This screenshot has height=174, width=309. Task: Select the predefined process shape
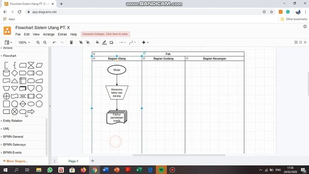point(31,96)
